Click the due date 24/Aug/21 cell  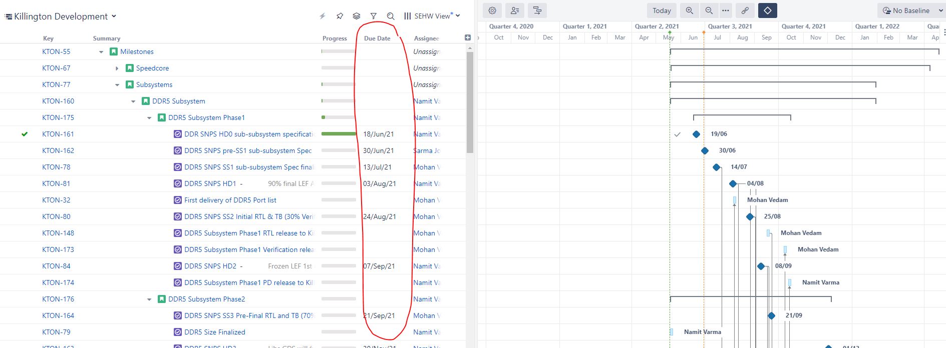(380, 216)
